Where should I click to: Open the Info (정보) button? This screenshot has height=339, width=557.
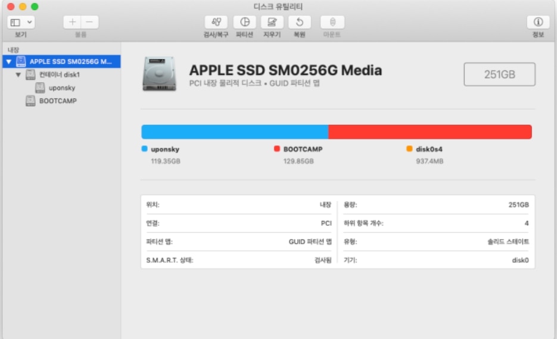(538, 22)
